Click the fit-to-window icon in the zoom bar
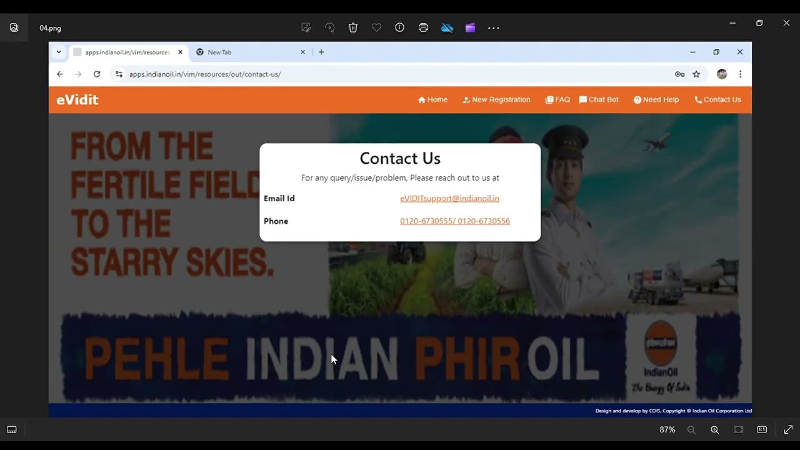This screenshot has height=450, width=800. coord(738,429)
